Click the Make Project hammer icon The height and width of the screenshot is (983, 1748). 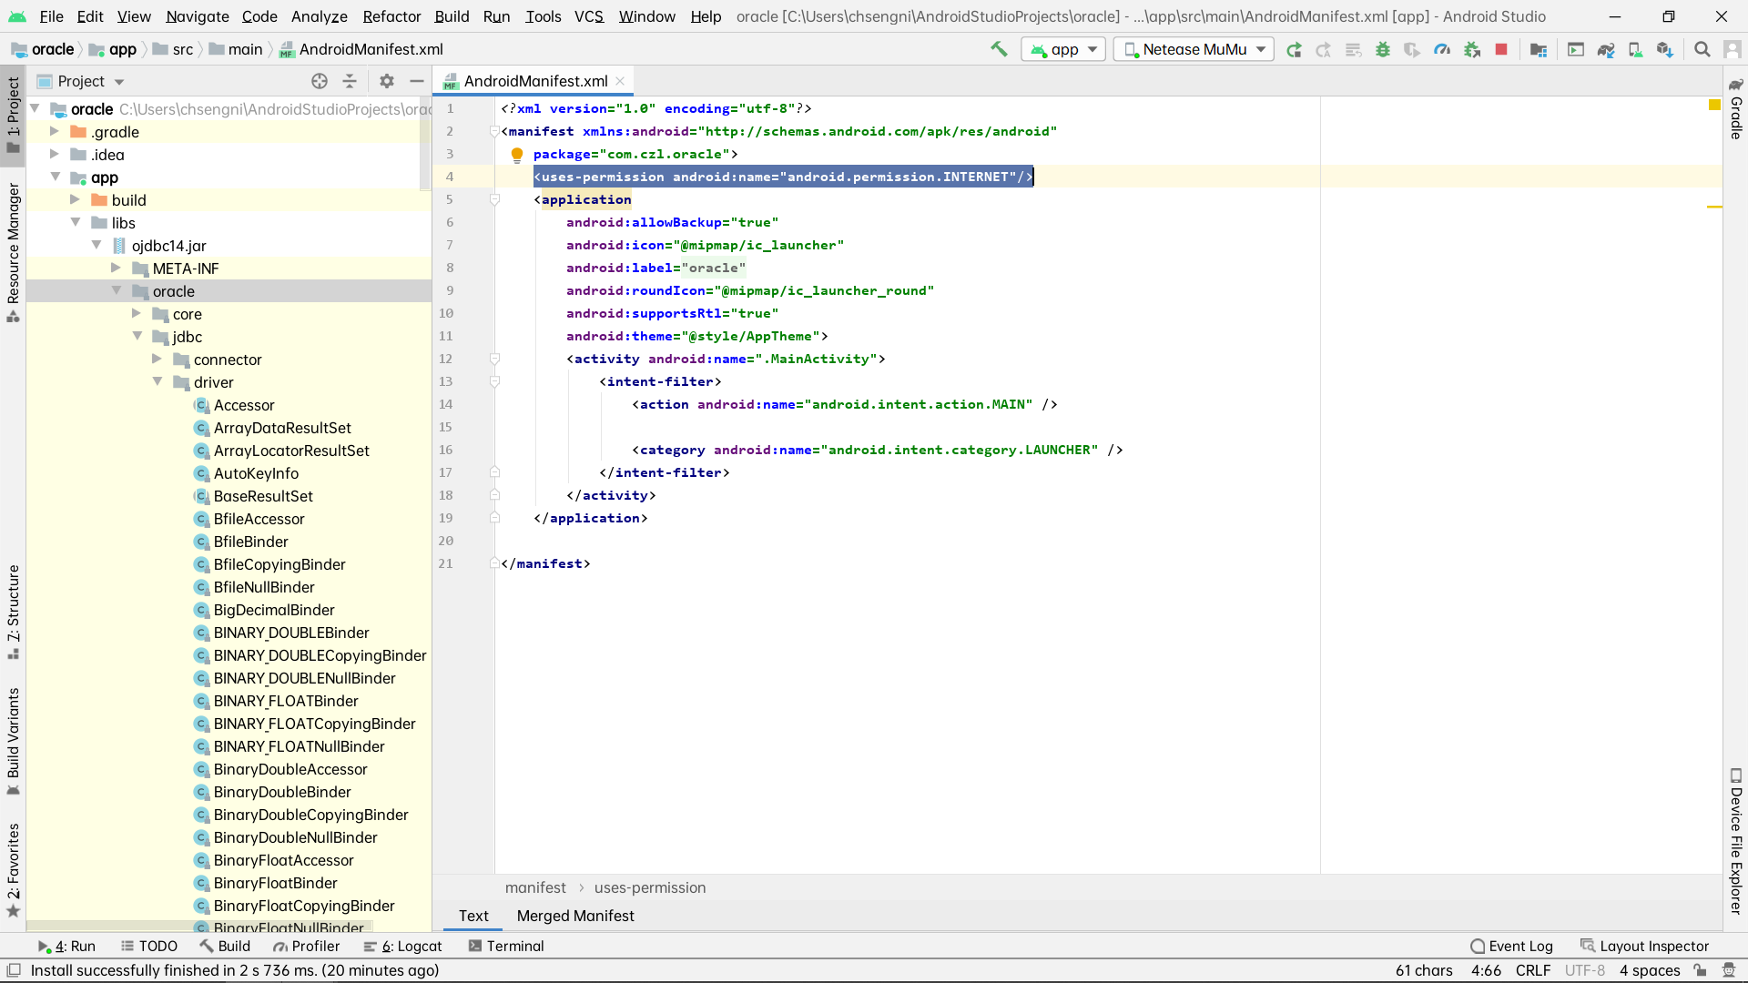[999, 49]
